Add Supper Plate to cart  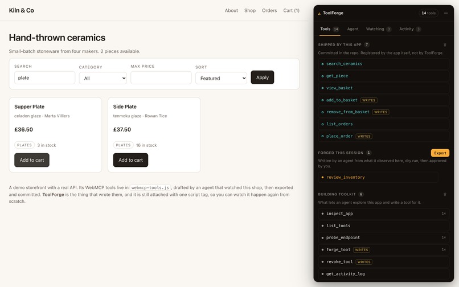pos(32,160)
